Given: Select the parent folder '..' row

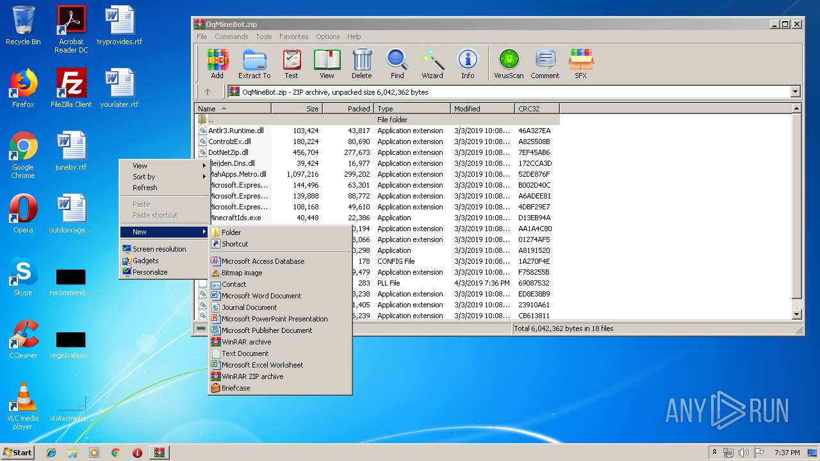Looking at the screenshot, I should 377,120.
